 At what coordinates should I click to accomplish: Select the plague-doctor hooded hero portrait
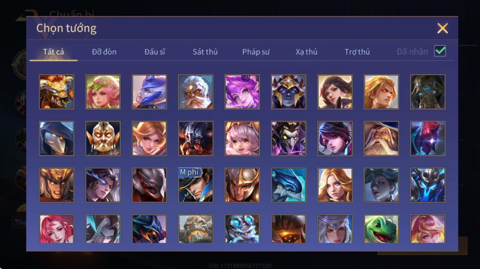[x=57, y=138]
